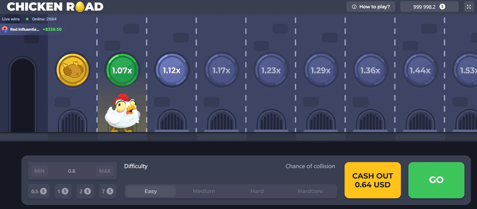Select the 1.36x multiplier coin

pyautogui.click(x=371, y=70)
